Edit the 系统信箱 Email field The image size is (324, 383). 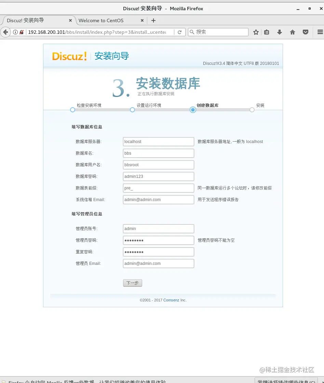coord(159,200)
